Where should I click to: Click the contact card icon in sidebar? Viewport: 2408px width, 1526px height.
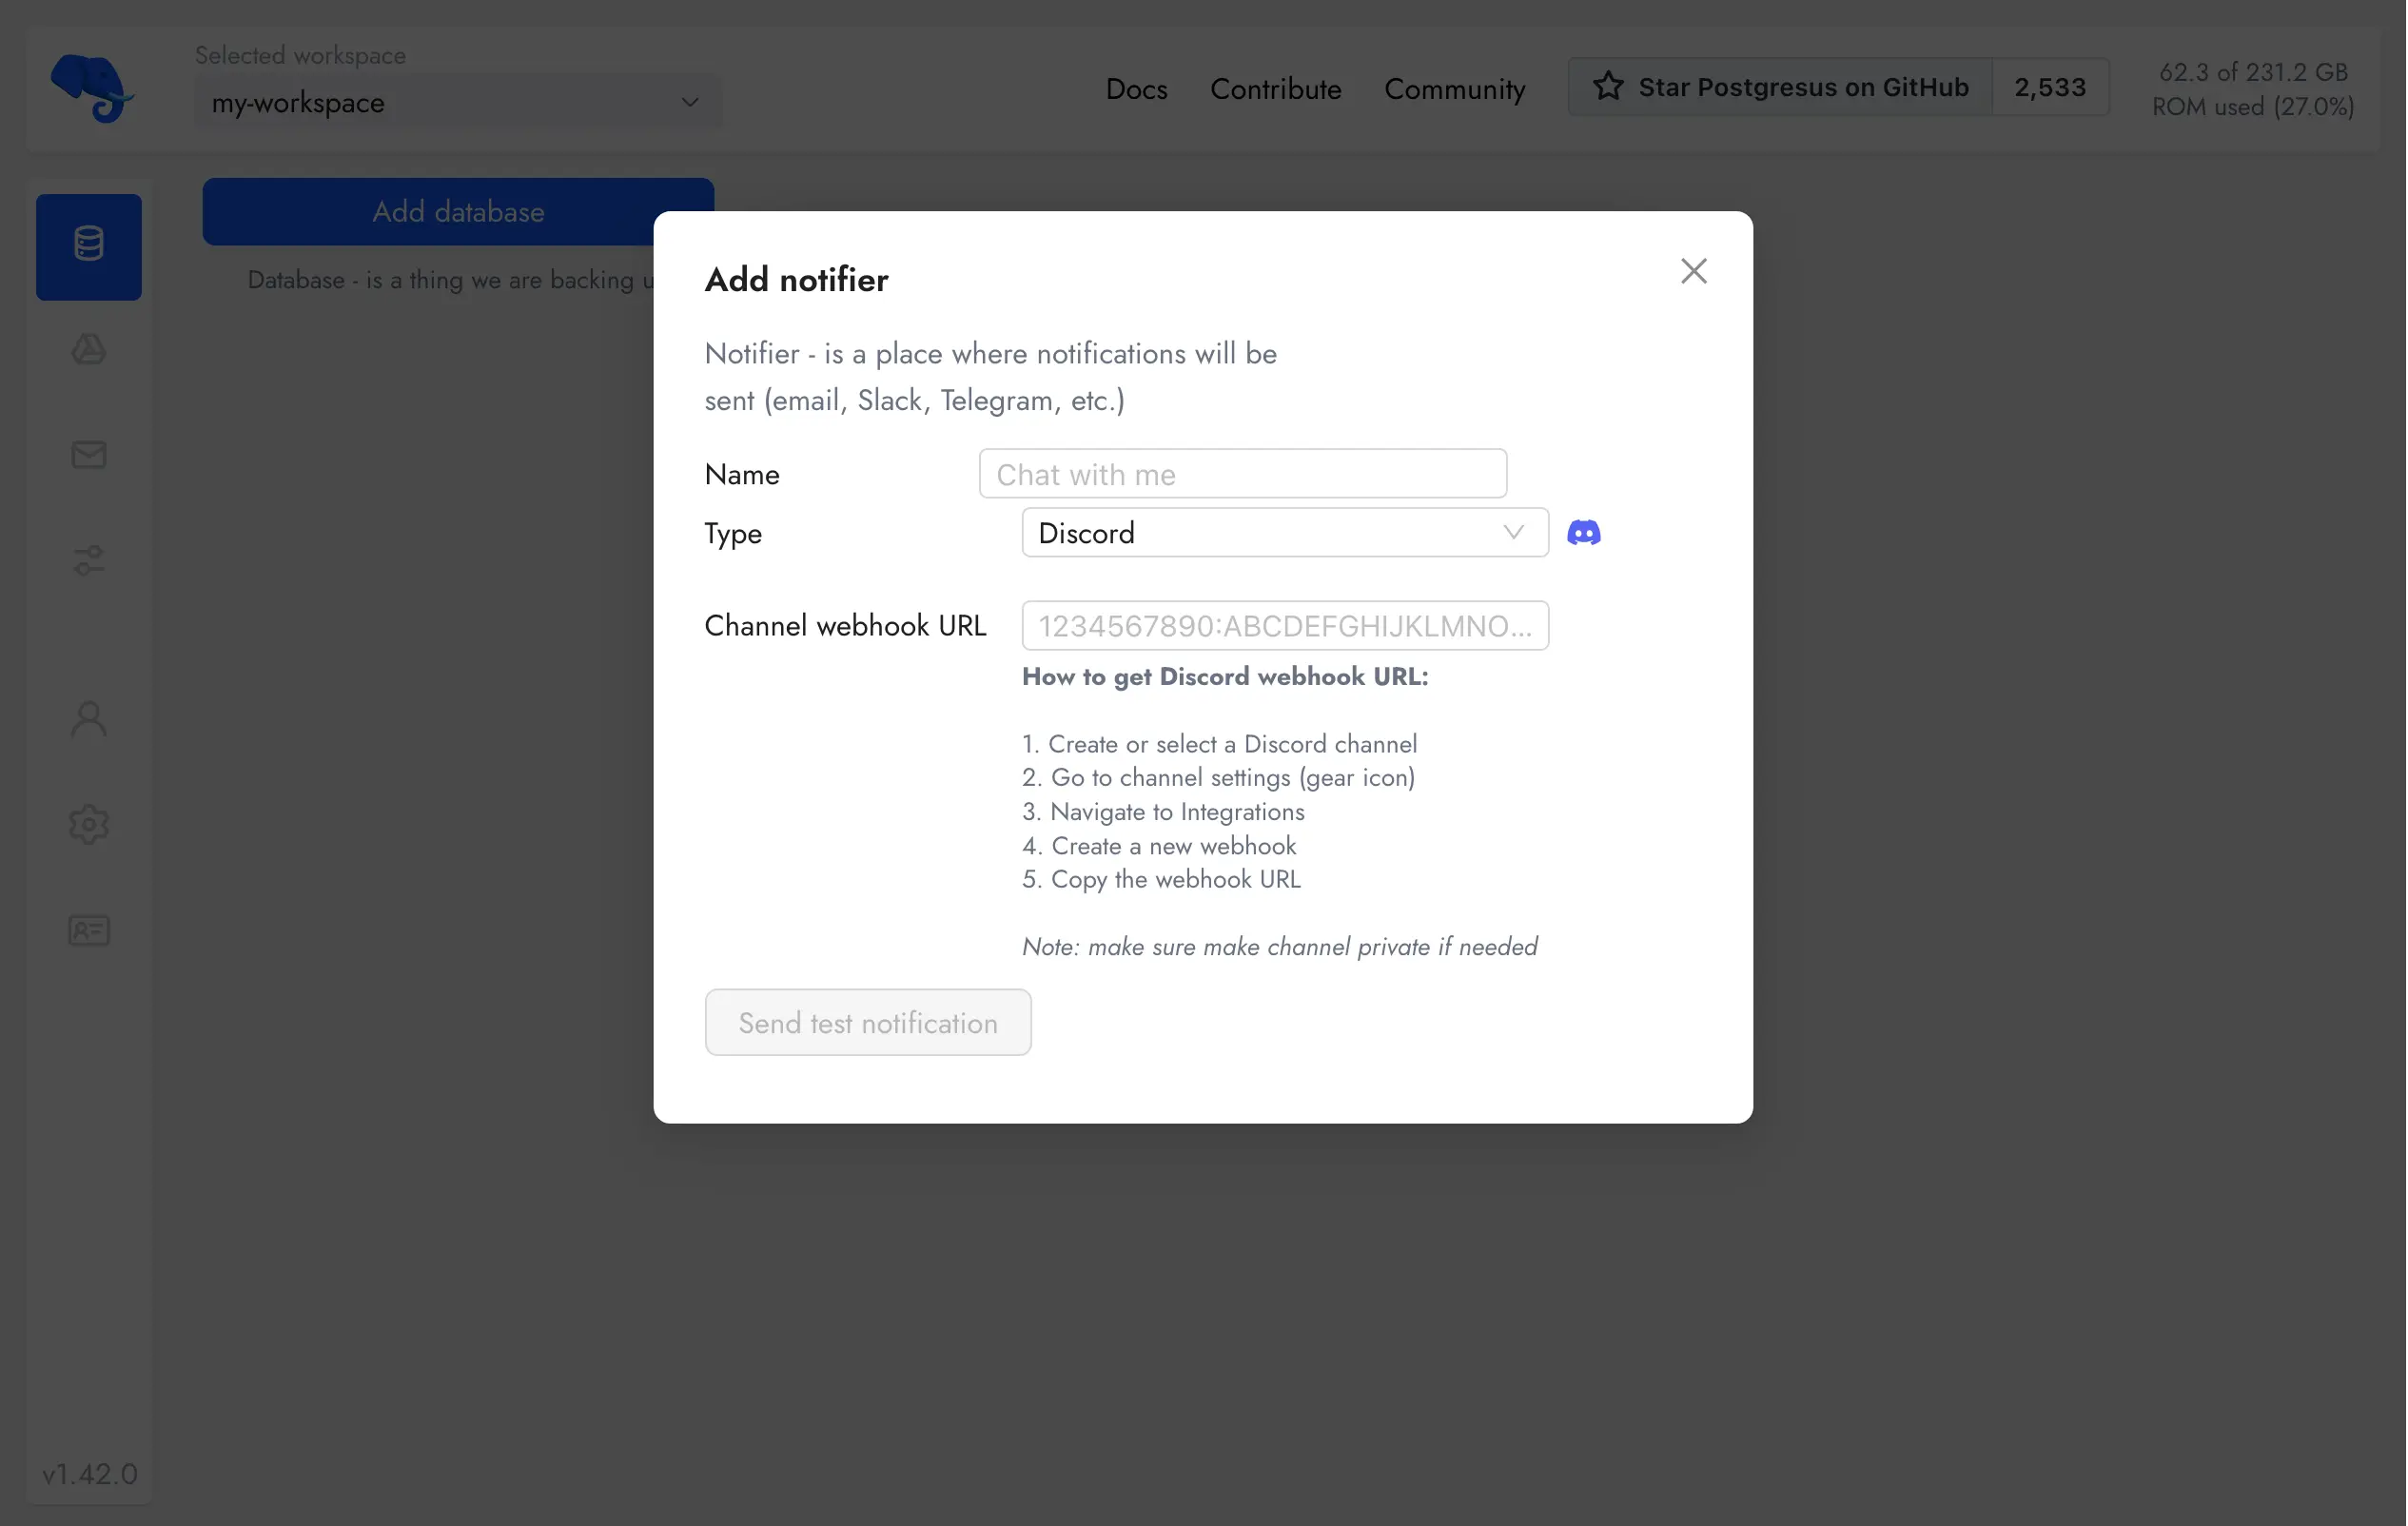(x=88, y=930)
